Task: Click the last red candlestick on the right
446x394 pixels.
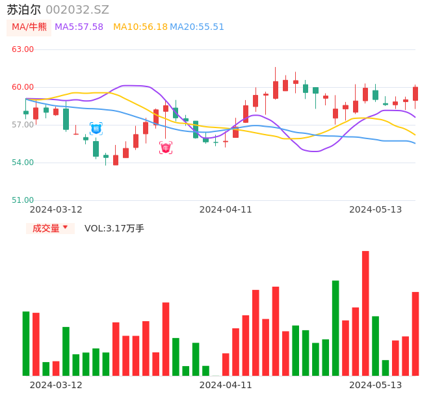Action: pos(415,94)
